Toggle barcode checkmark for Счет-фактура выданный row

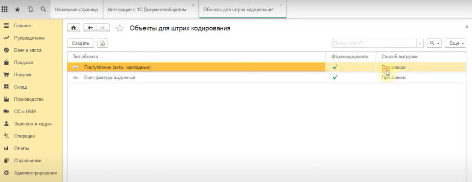point(335,77)
